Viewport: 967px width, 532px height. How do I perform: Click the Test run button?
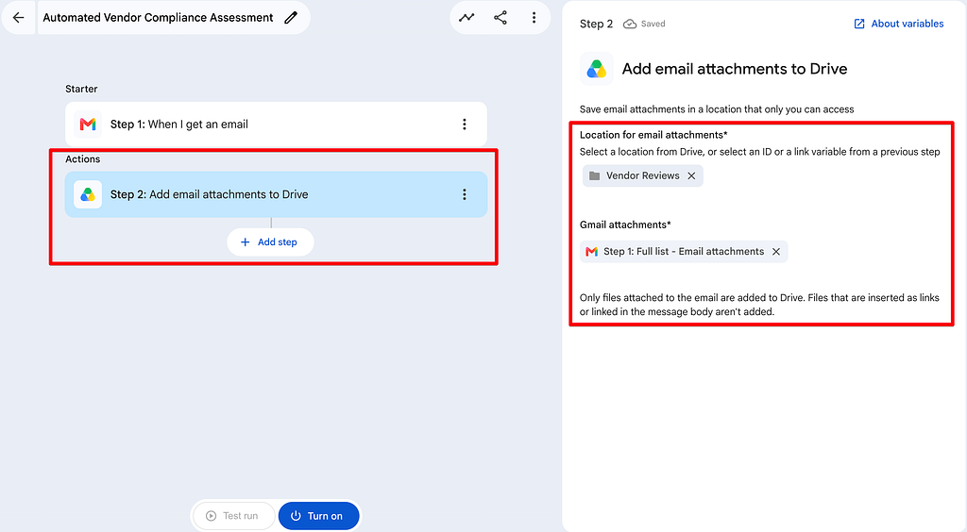tap(232, 516)
